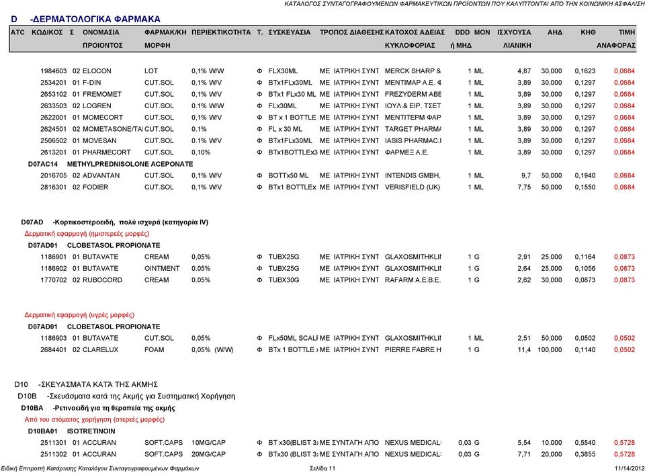645x473 pixels.
Task: Click the "DDD" column header
Action: [x=462, y=32]
